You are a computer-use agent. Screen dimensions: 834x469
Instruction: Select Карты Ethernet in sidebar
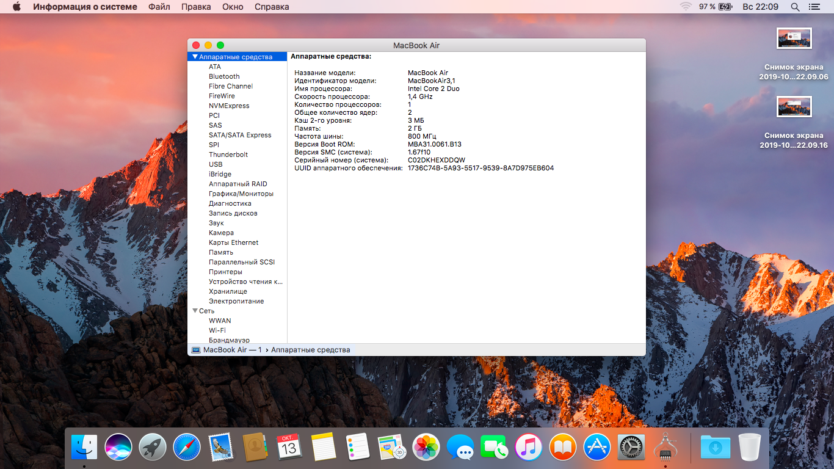point(234,242)
